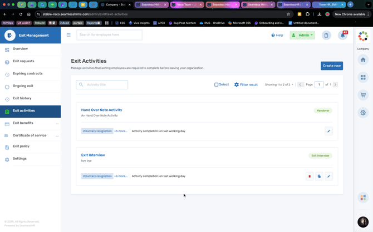Duplicate the Exit Interview activity
Image resolution: width=373 pixels, height=232 pixels.
(319, 176)
